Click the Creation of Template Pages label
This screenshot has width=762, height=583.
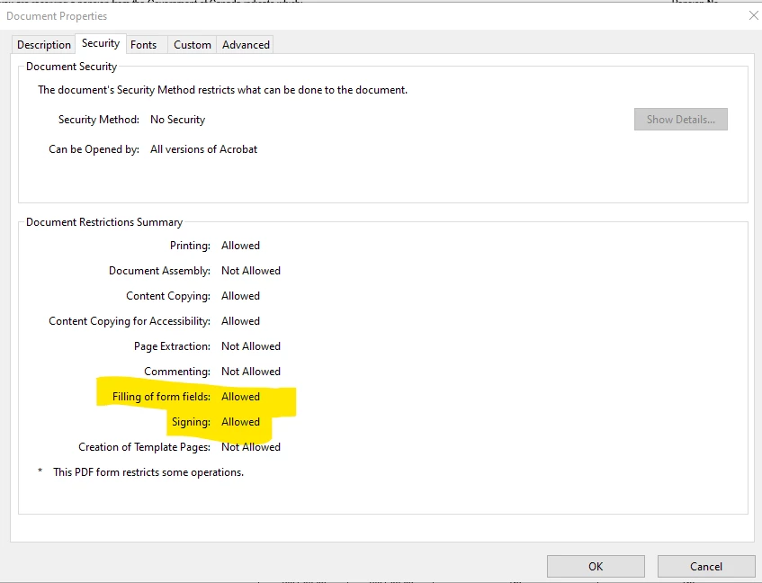click(144, 447)
